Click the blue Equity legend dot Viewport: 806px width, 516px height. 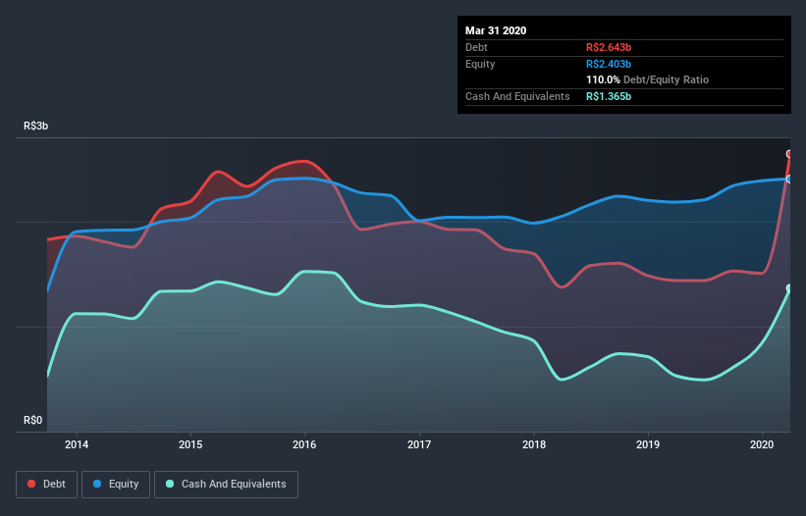click(97, 484)
